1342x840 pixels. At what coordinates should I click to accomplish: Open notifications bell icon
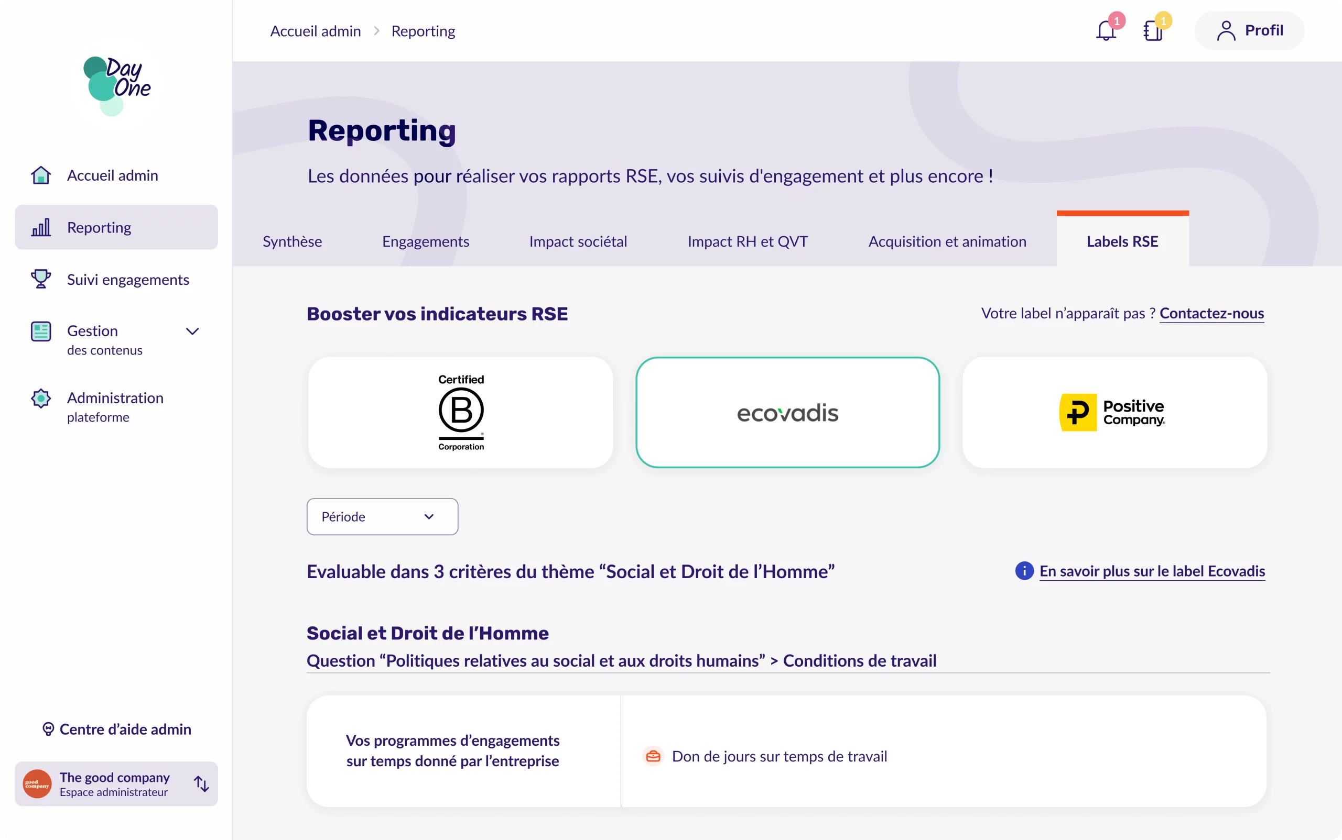click(x=1106, y=30)
